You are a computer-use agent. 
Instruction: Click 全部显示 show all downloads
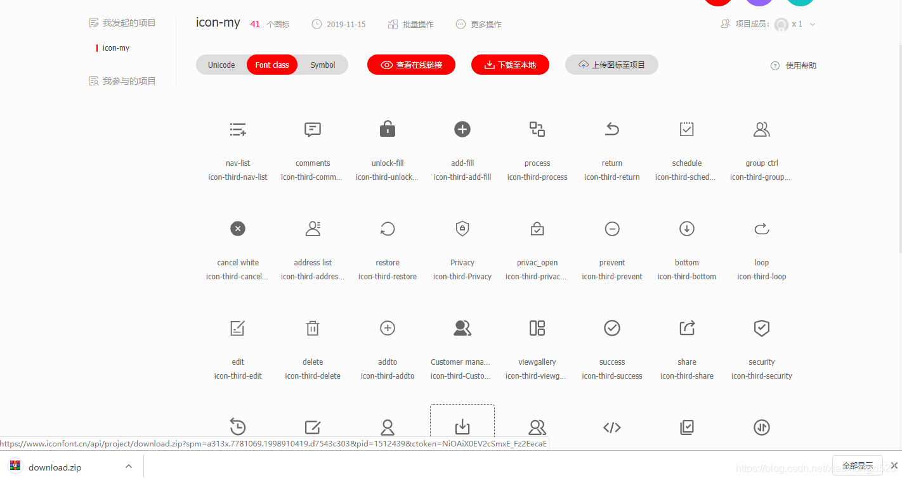pyautogui.click(x=858, y=465)
